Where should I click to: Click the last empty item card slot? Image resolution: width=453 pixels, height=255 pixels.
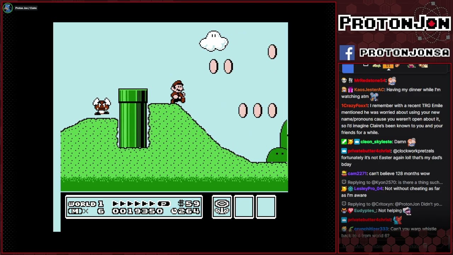click(x=266, y=207)
